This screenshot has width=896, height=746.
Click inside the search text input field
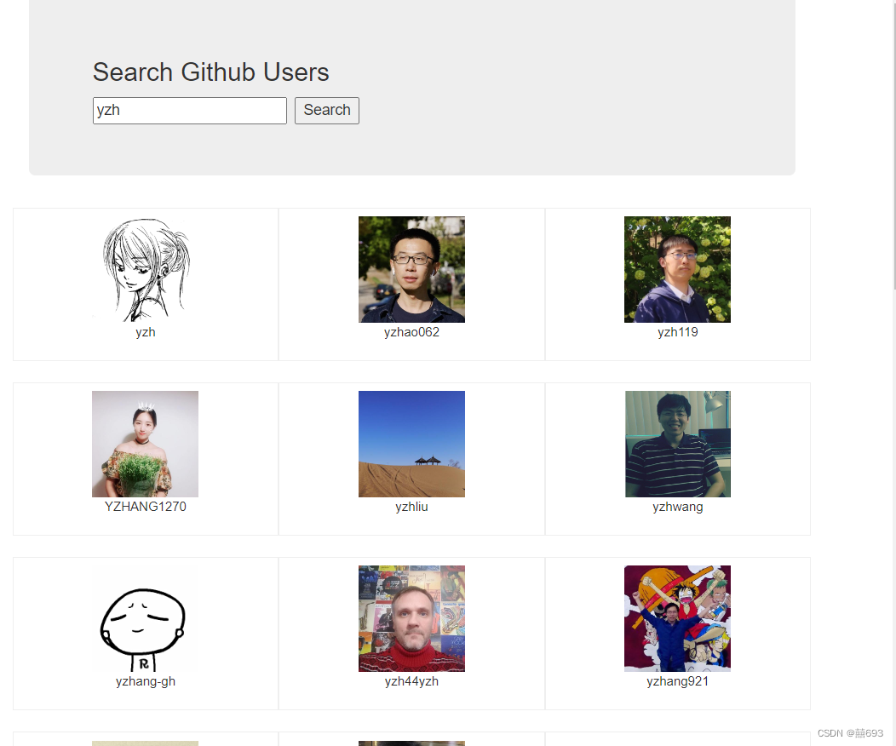click(x=189, y=110)
